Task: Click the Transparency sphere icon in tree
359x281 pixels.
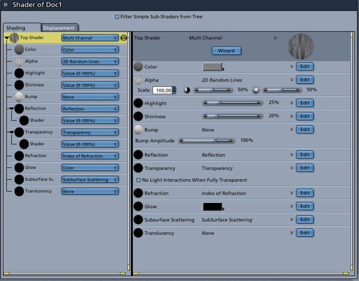Action: click(x=19, y=132)
